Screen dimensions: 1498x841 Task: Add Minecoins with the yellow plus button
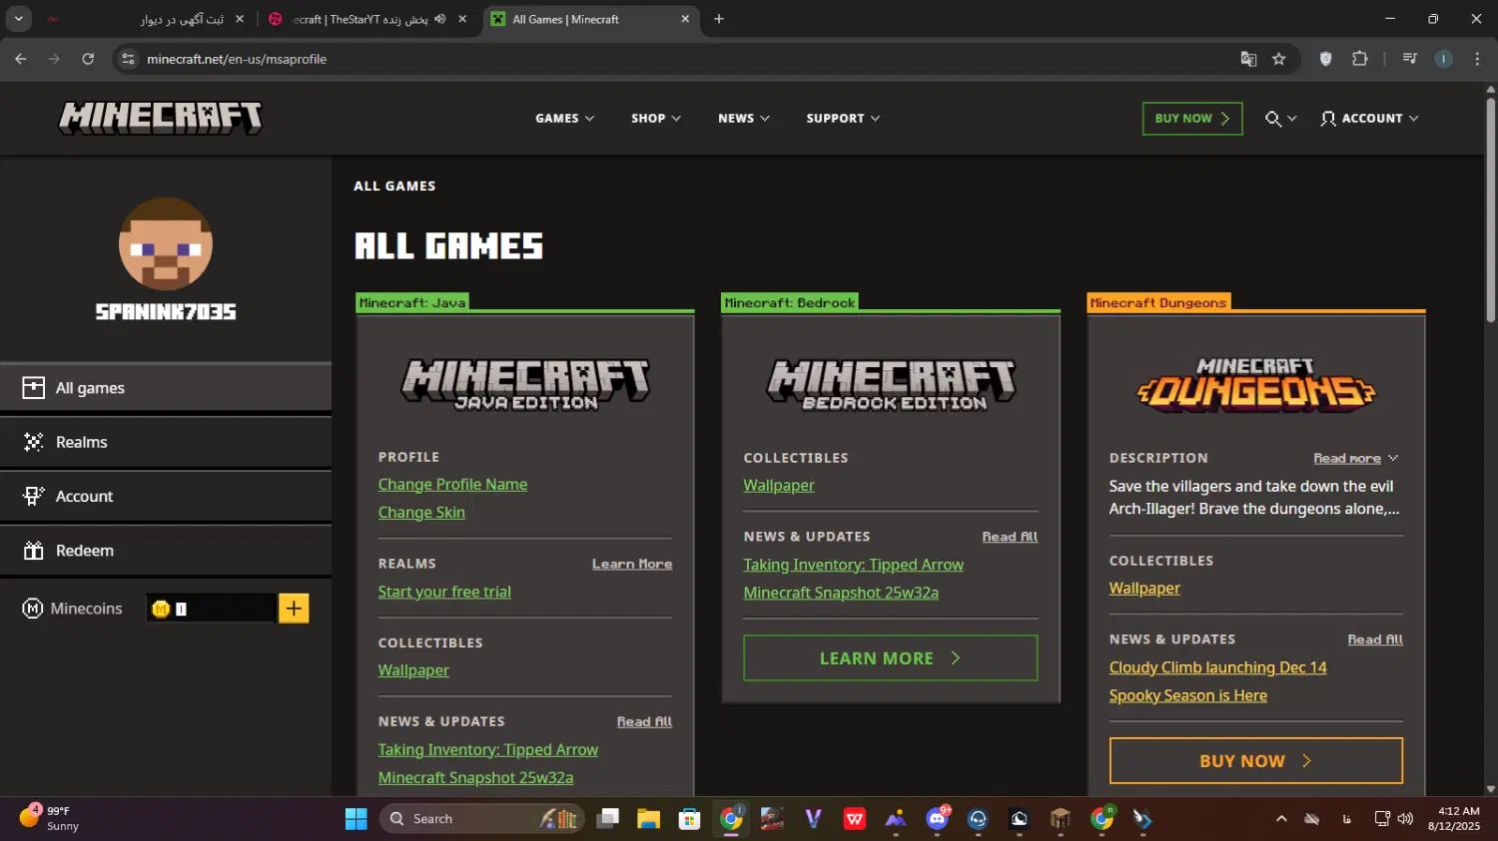pos(294,609)
